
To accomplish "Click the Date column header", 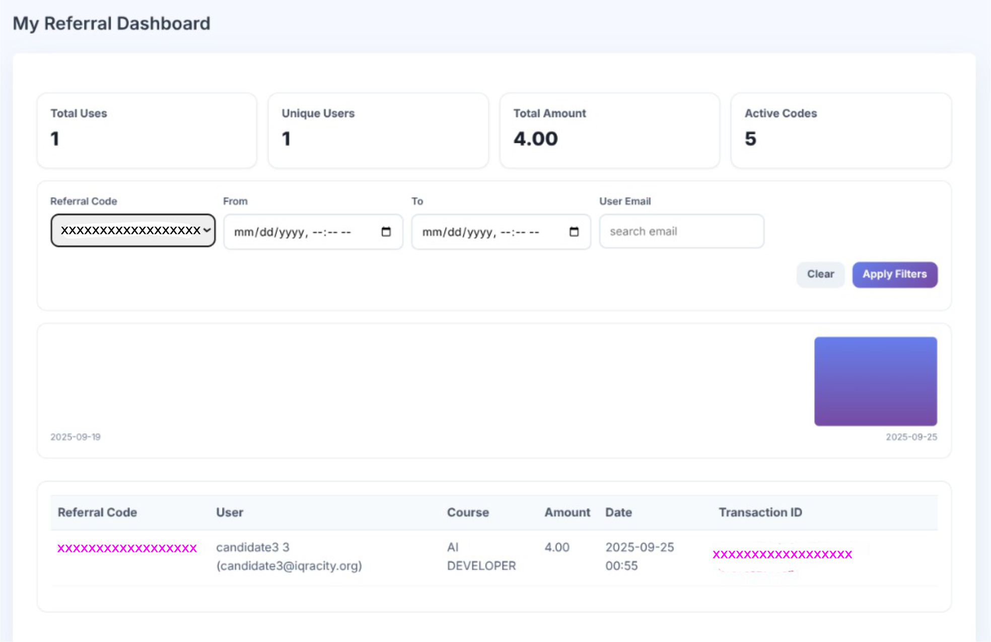I will [x=618, y=512].
